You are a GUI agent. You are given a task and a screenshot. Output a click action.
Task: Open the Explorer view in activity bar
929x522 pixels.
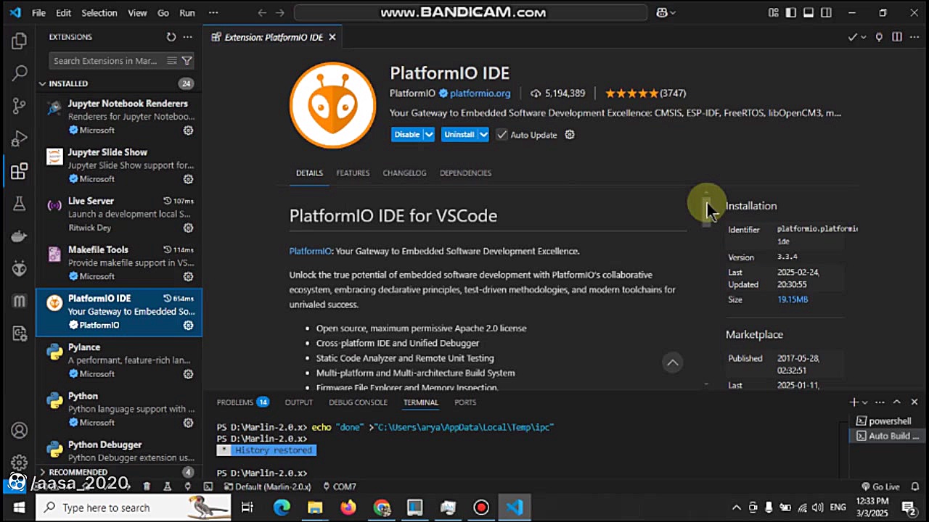point(20,41)
